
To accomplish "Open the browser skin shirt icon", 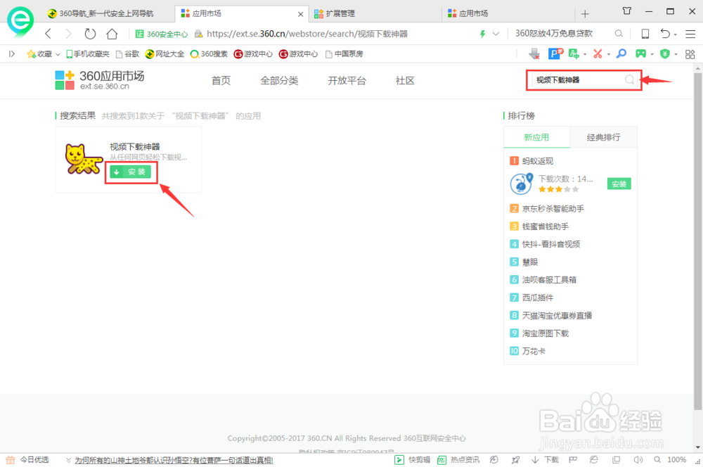I will 627,11.
